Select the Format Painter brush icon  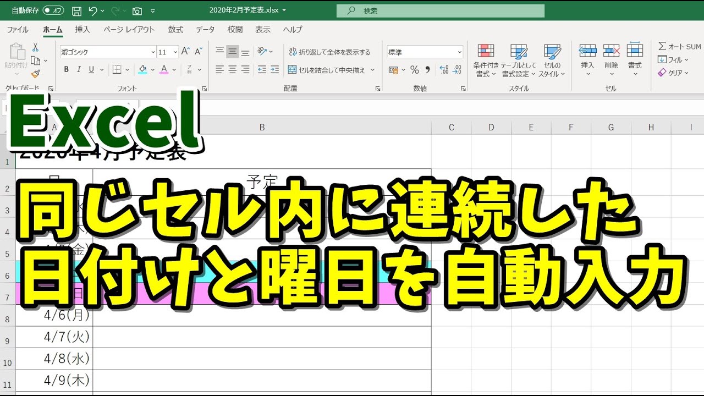pos(35,74)
